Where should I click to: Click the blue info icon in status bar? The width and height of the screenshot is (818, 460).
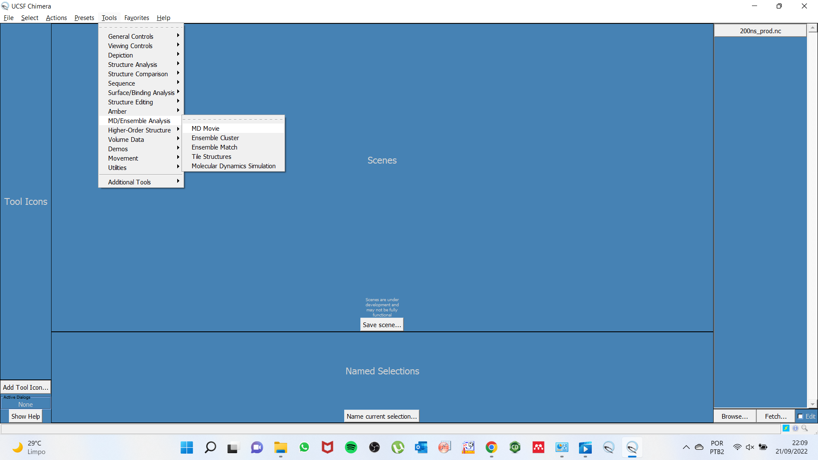(795, 428)
